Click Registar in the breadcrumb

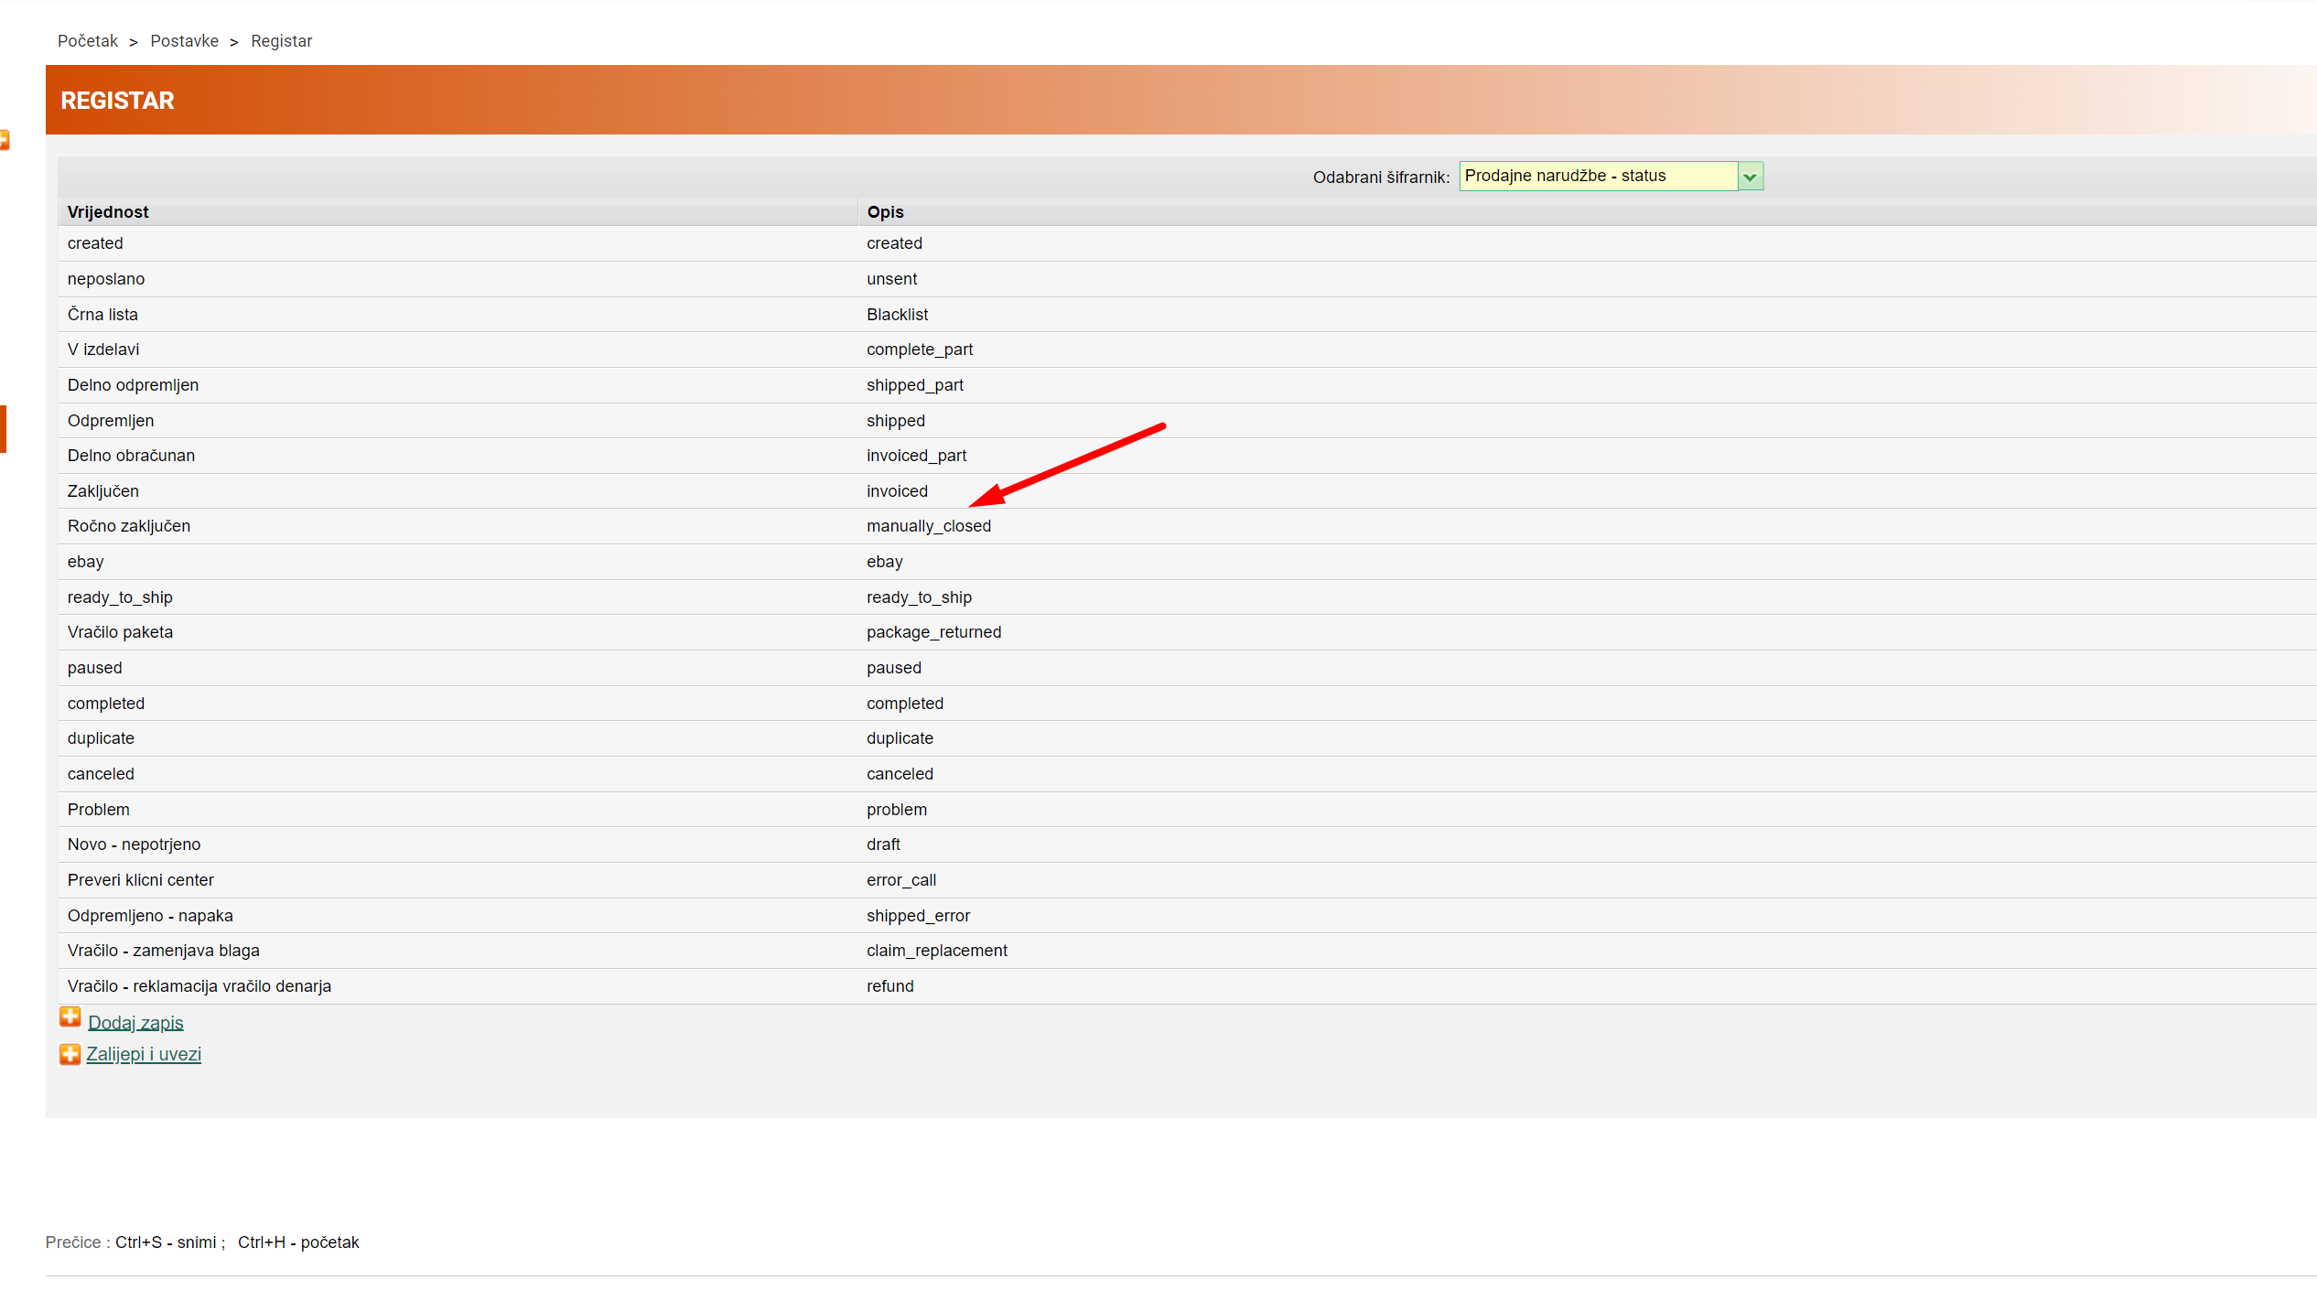click(281, 41)
